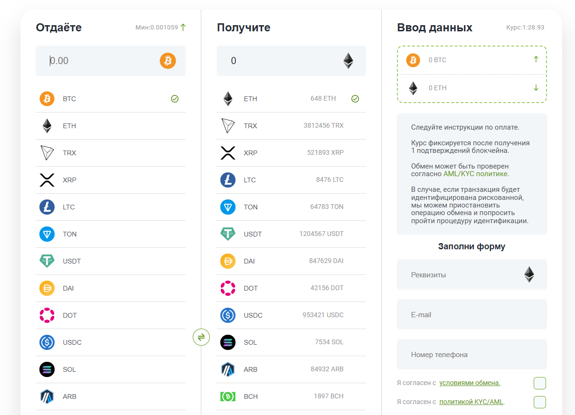This screenshot has width=575, height=415.
Task: Swap currencies with the circular exchange arrows button
Action: pos(201,337)
